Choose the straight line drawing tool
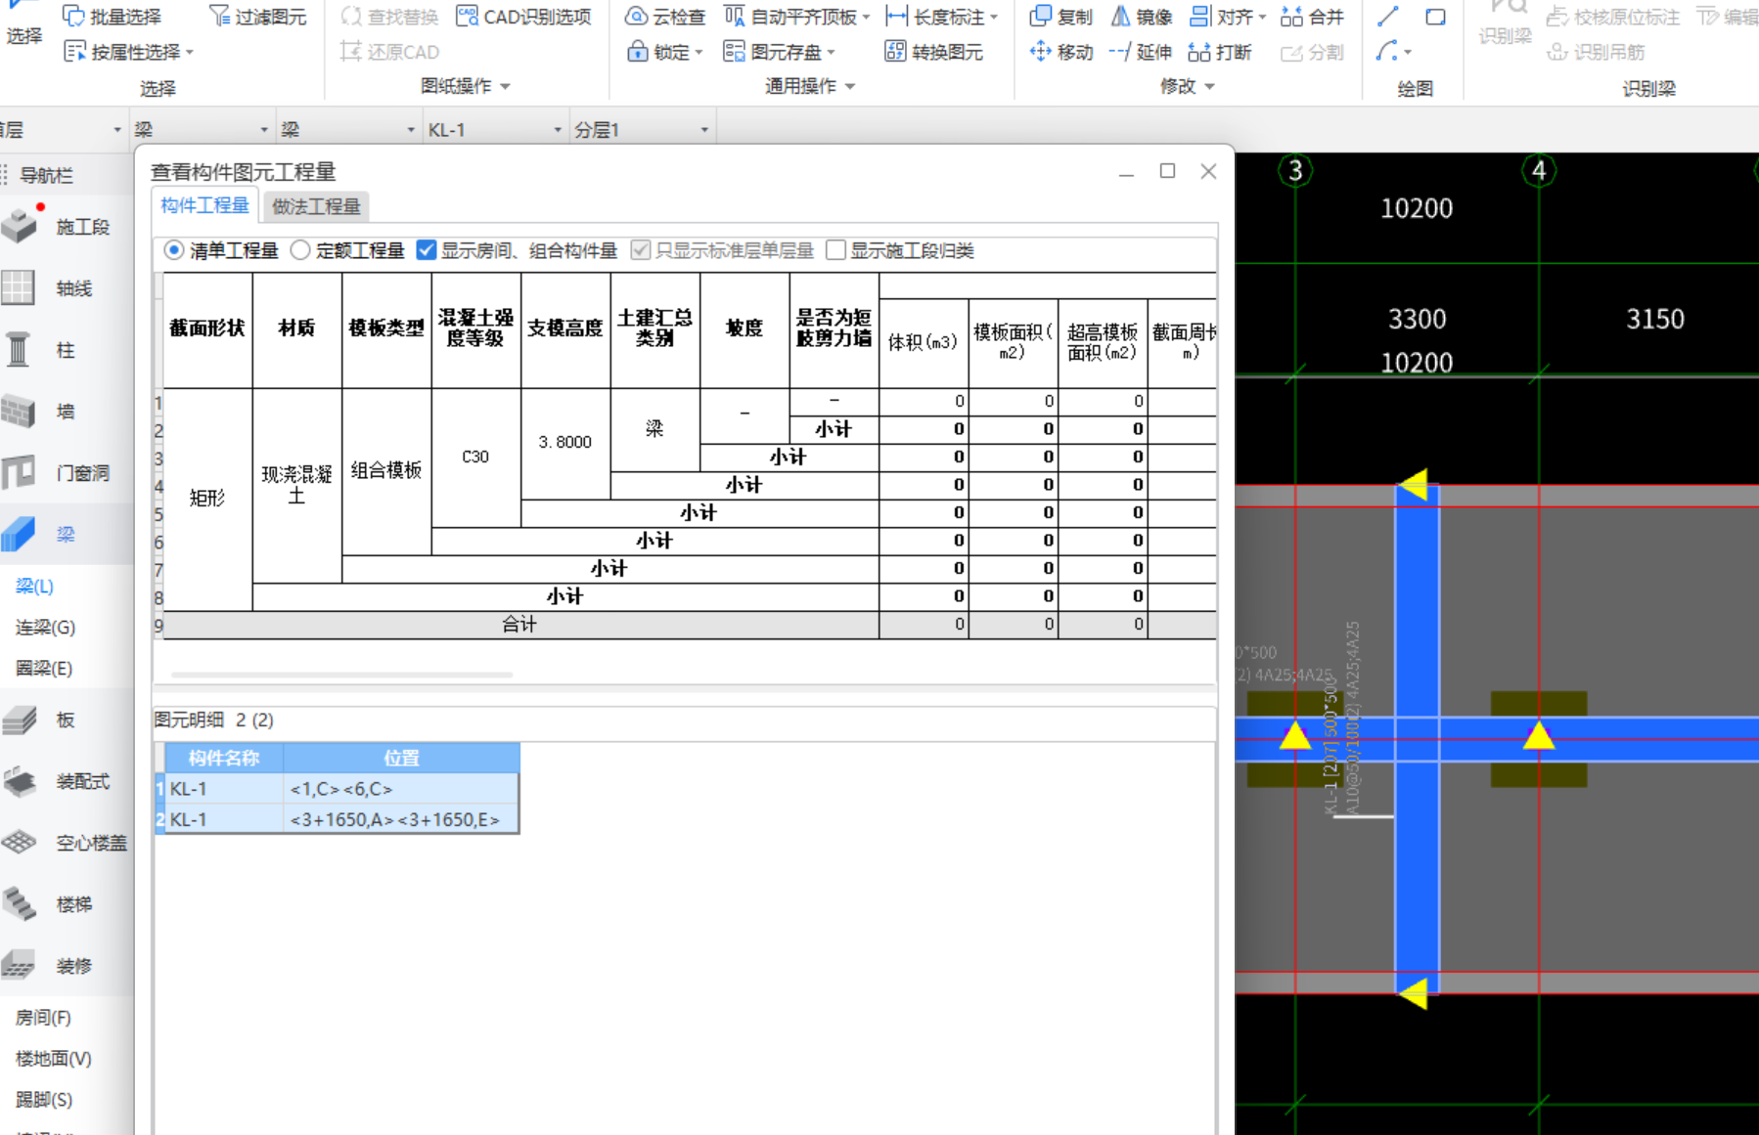This screenshot has width=1759, height=1135. click(1387, 16)
